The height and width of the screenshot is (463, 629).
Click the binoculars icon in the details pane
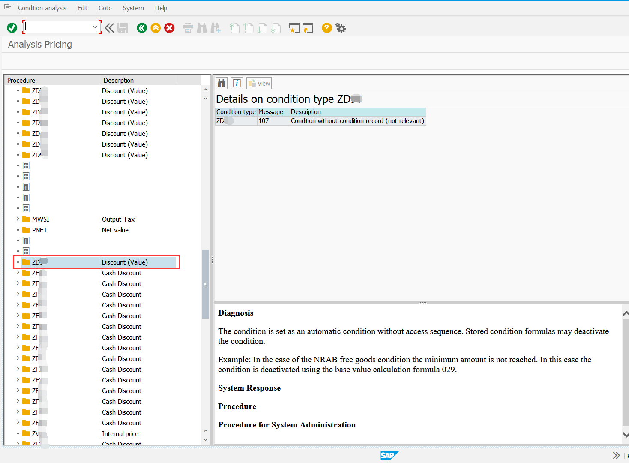tap(222, 83)
